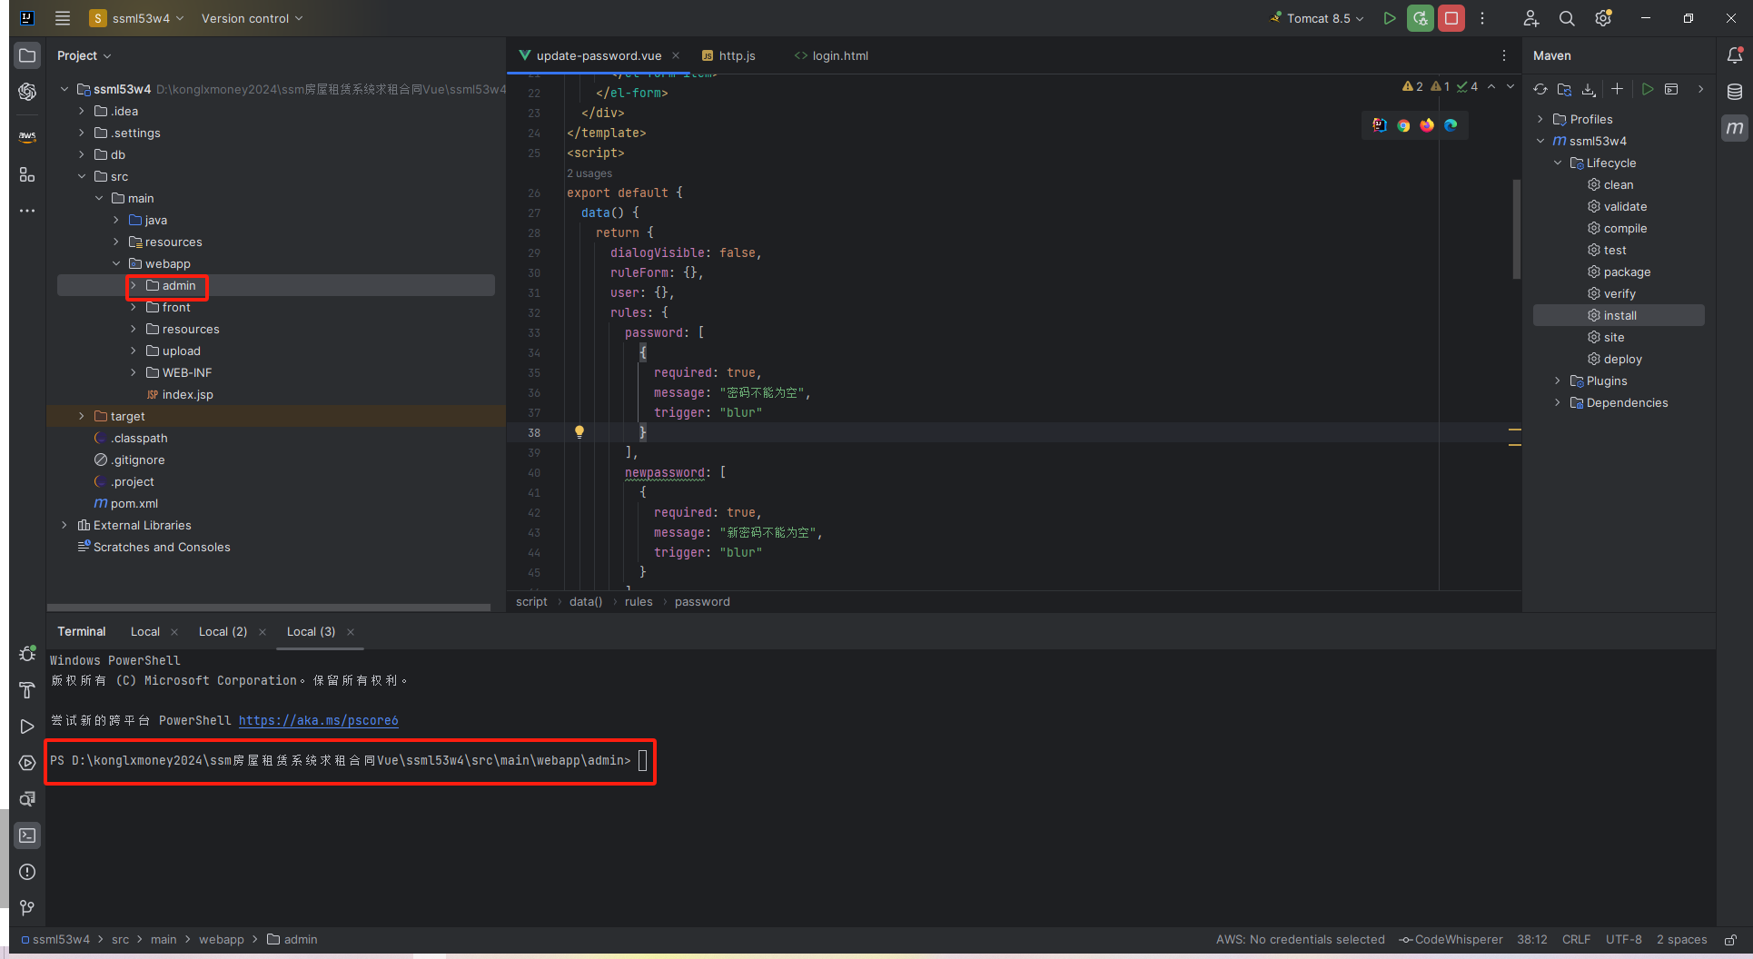Screen dimensions: 1753x959
Task: Expand the Plugins node in Maven
Action: (x=1558, y=381)
